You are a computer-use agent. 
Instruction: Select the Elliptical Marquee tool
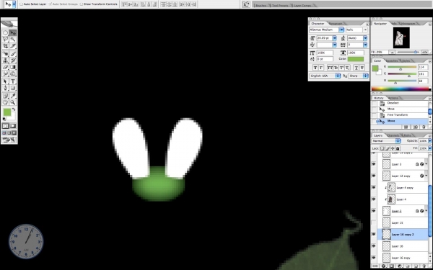pos(6,33)
